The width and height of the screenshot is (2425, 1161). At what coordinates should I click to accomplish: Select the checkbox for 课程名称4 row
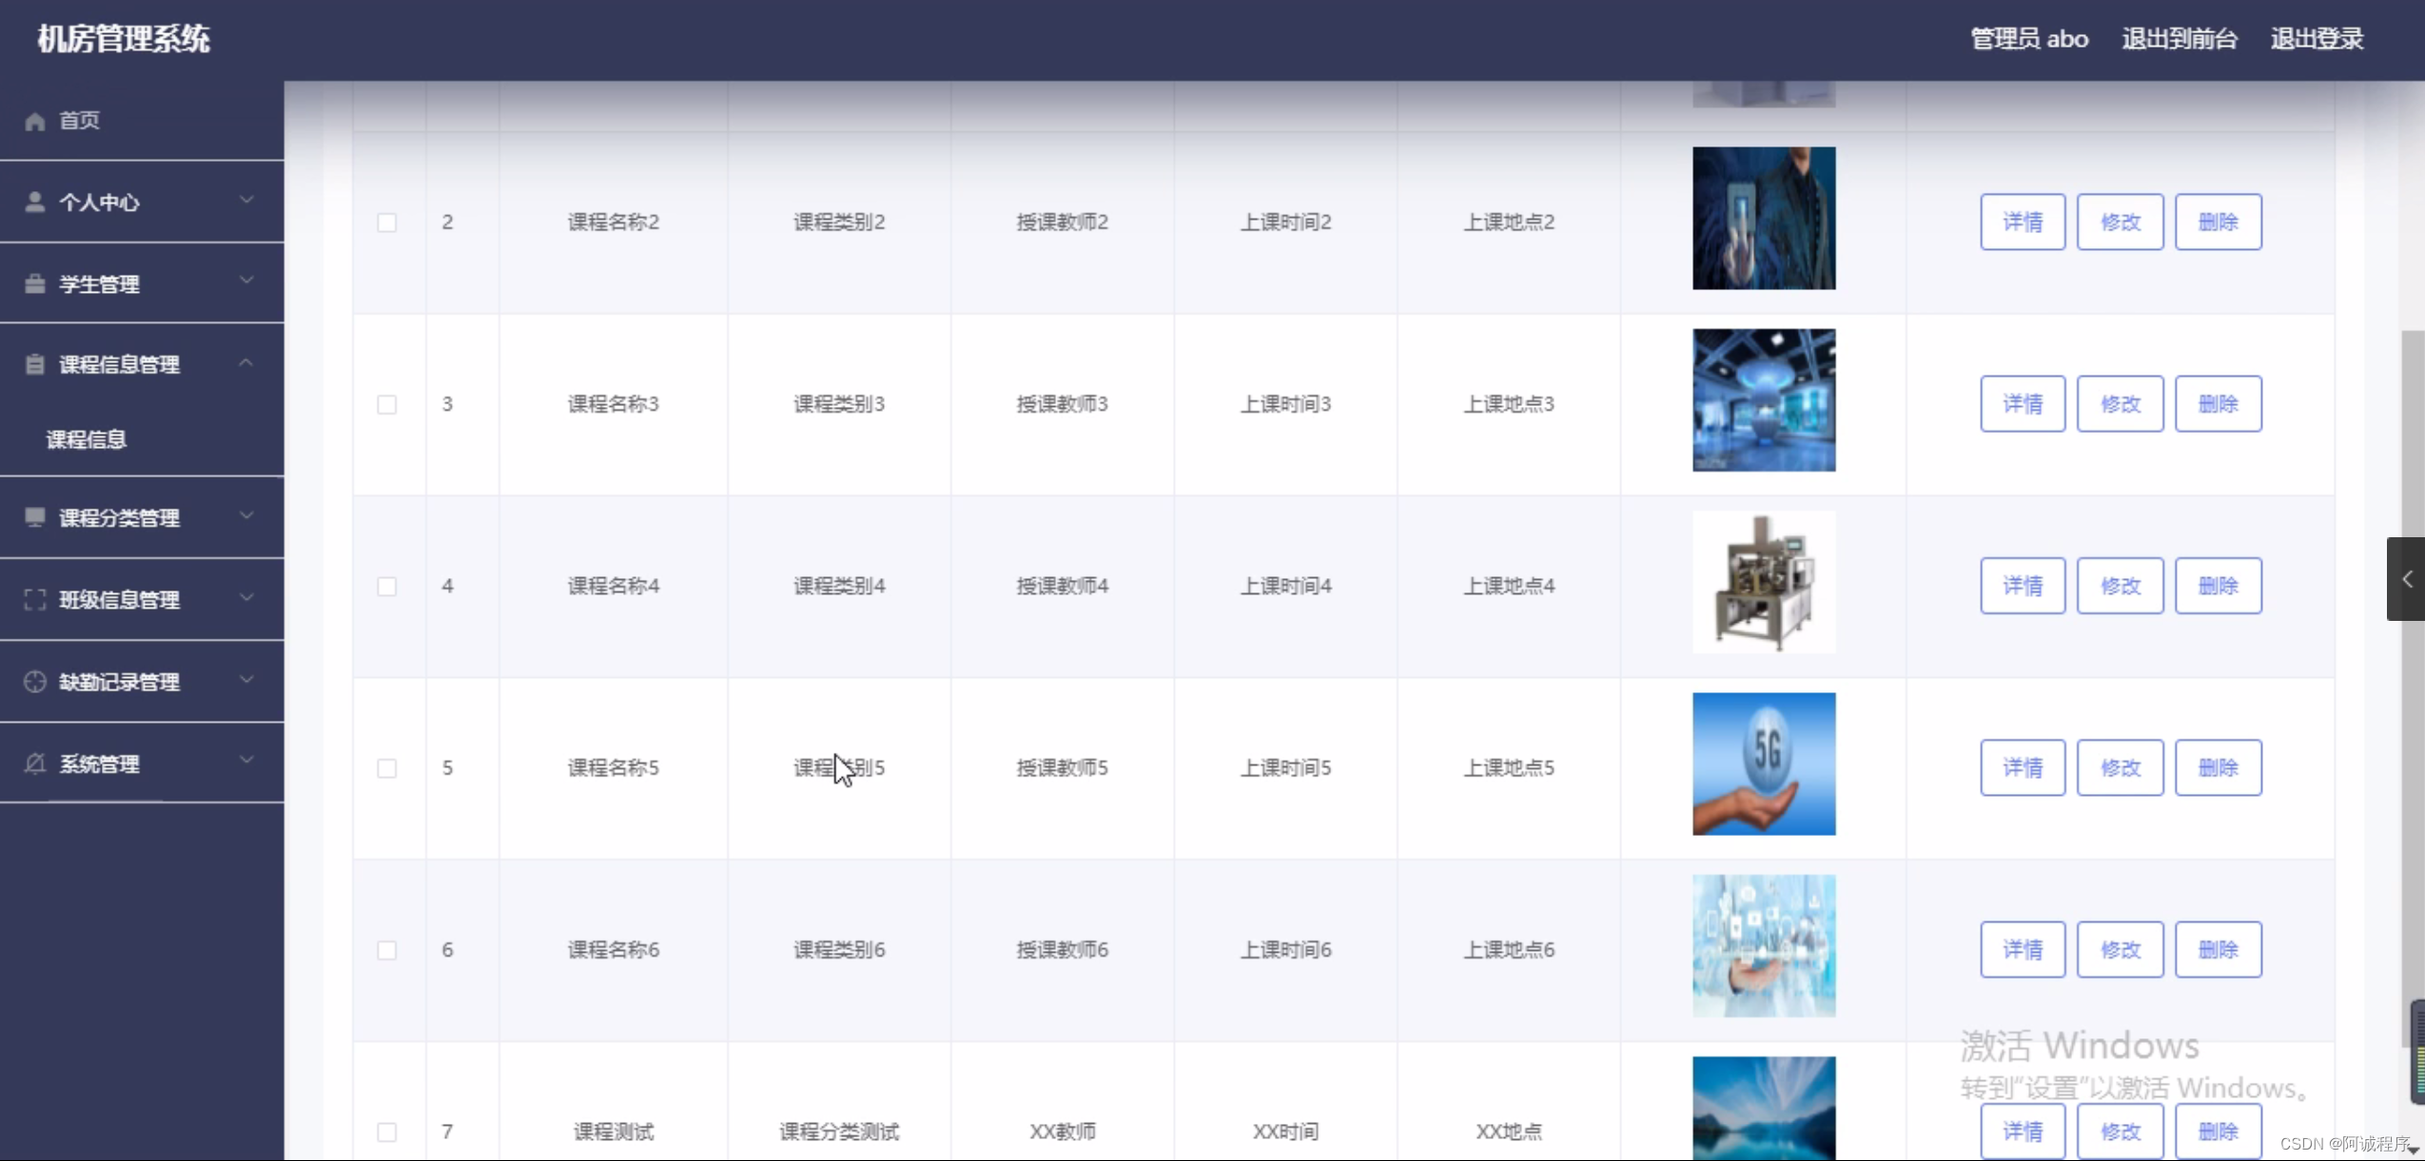coord(386,587)
